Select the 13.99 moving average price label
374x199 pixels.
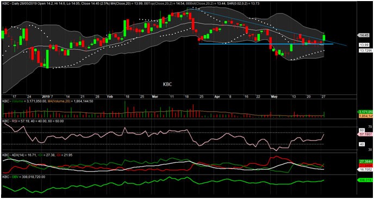coord(365,45)
